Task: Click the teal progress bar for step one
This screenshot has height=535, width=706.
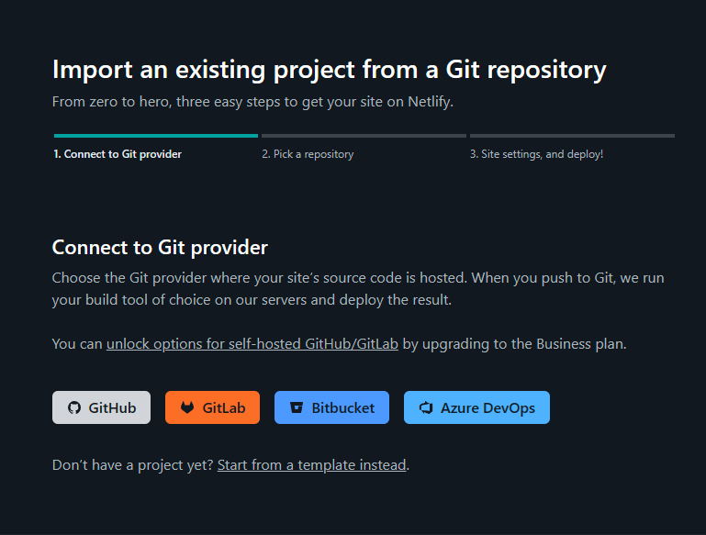Action: (x=156, y=136)
